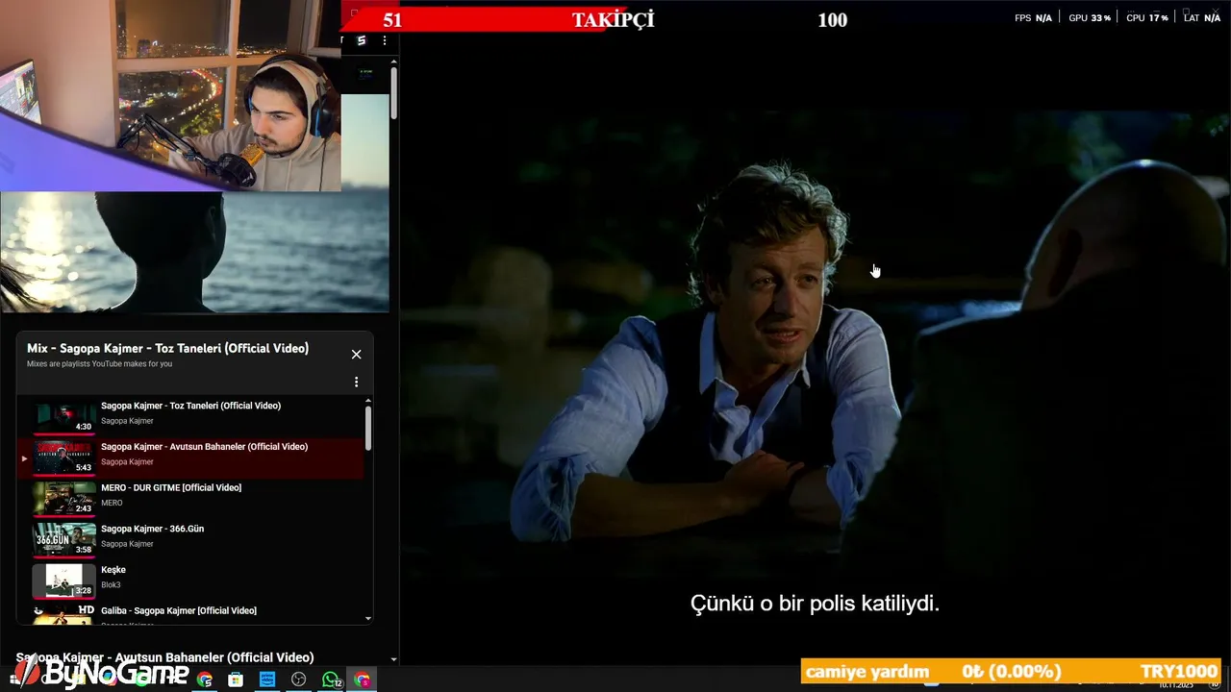Choose 'Sagopa Kajmer - 366.Gün' title
Viewport: 1231px width, 692px height.
(x=152, y=529)
